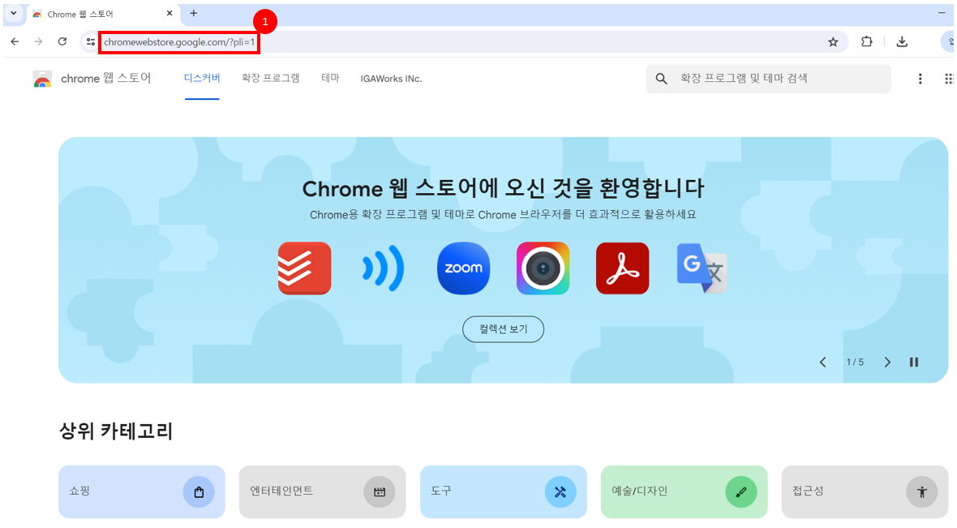Select the Zoom extension icon

(x=463, y=268)
